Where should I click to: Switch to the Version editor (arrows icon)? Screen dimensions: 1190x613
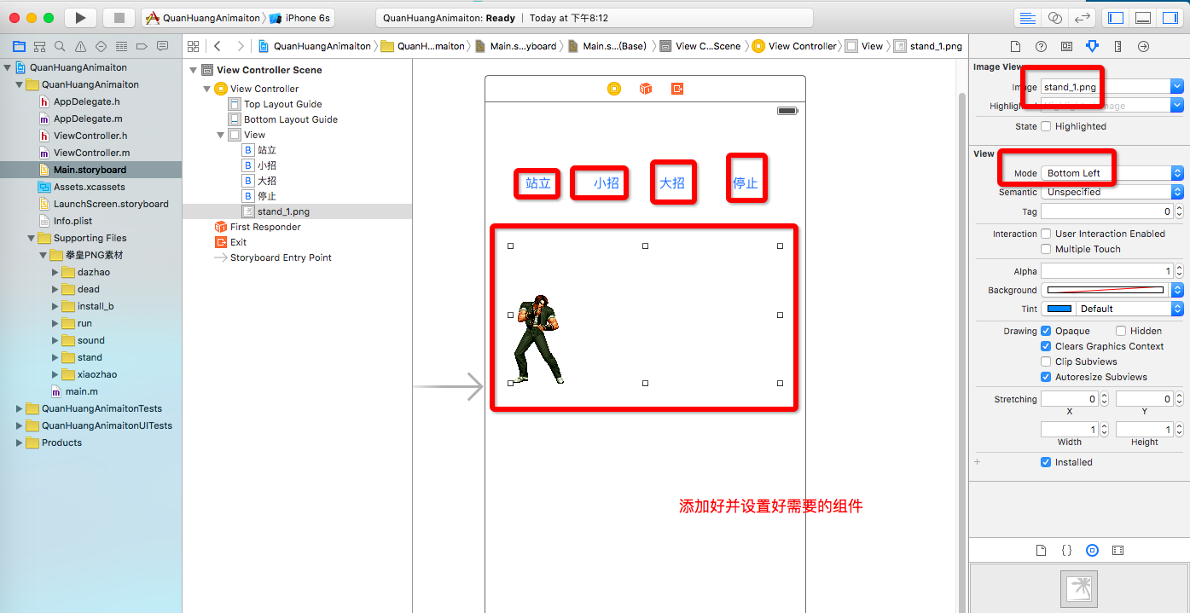tap(1083, 18)
